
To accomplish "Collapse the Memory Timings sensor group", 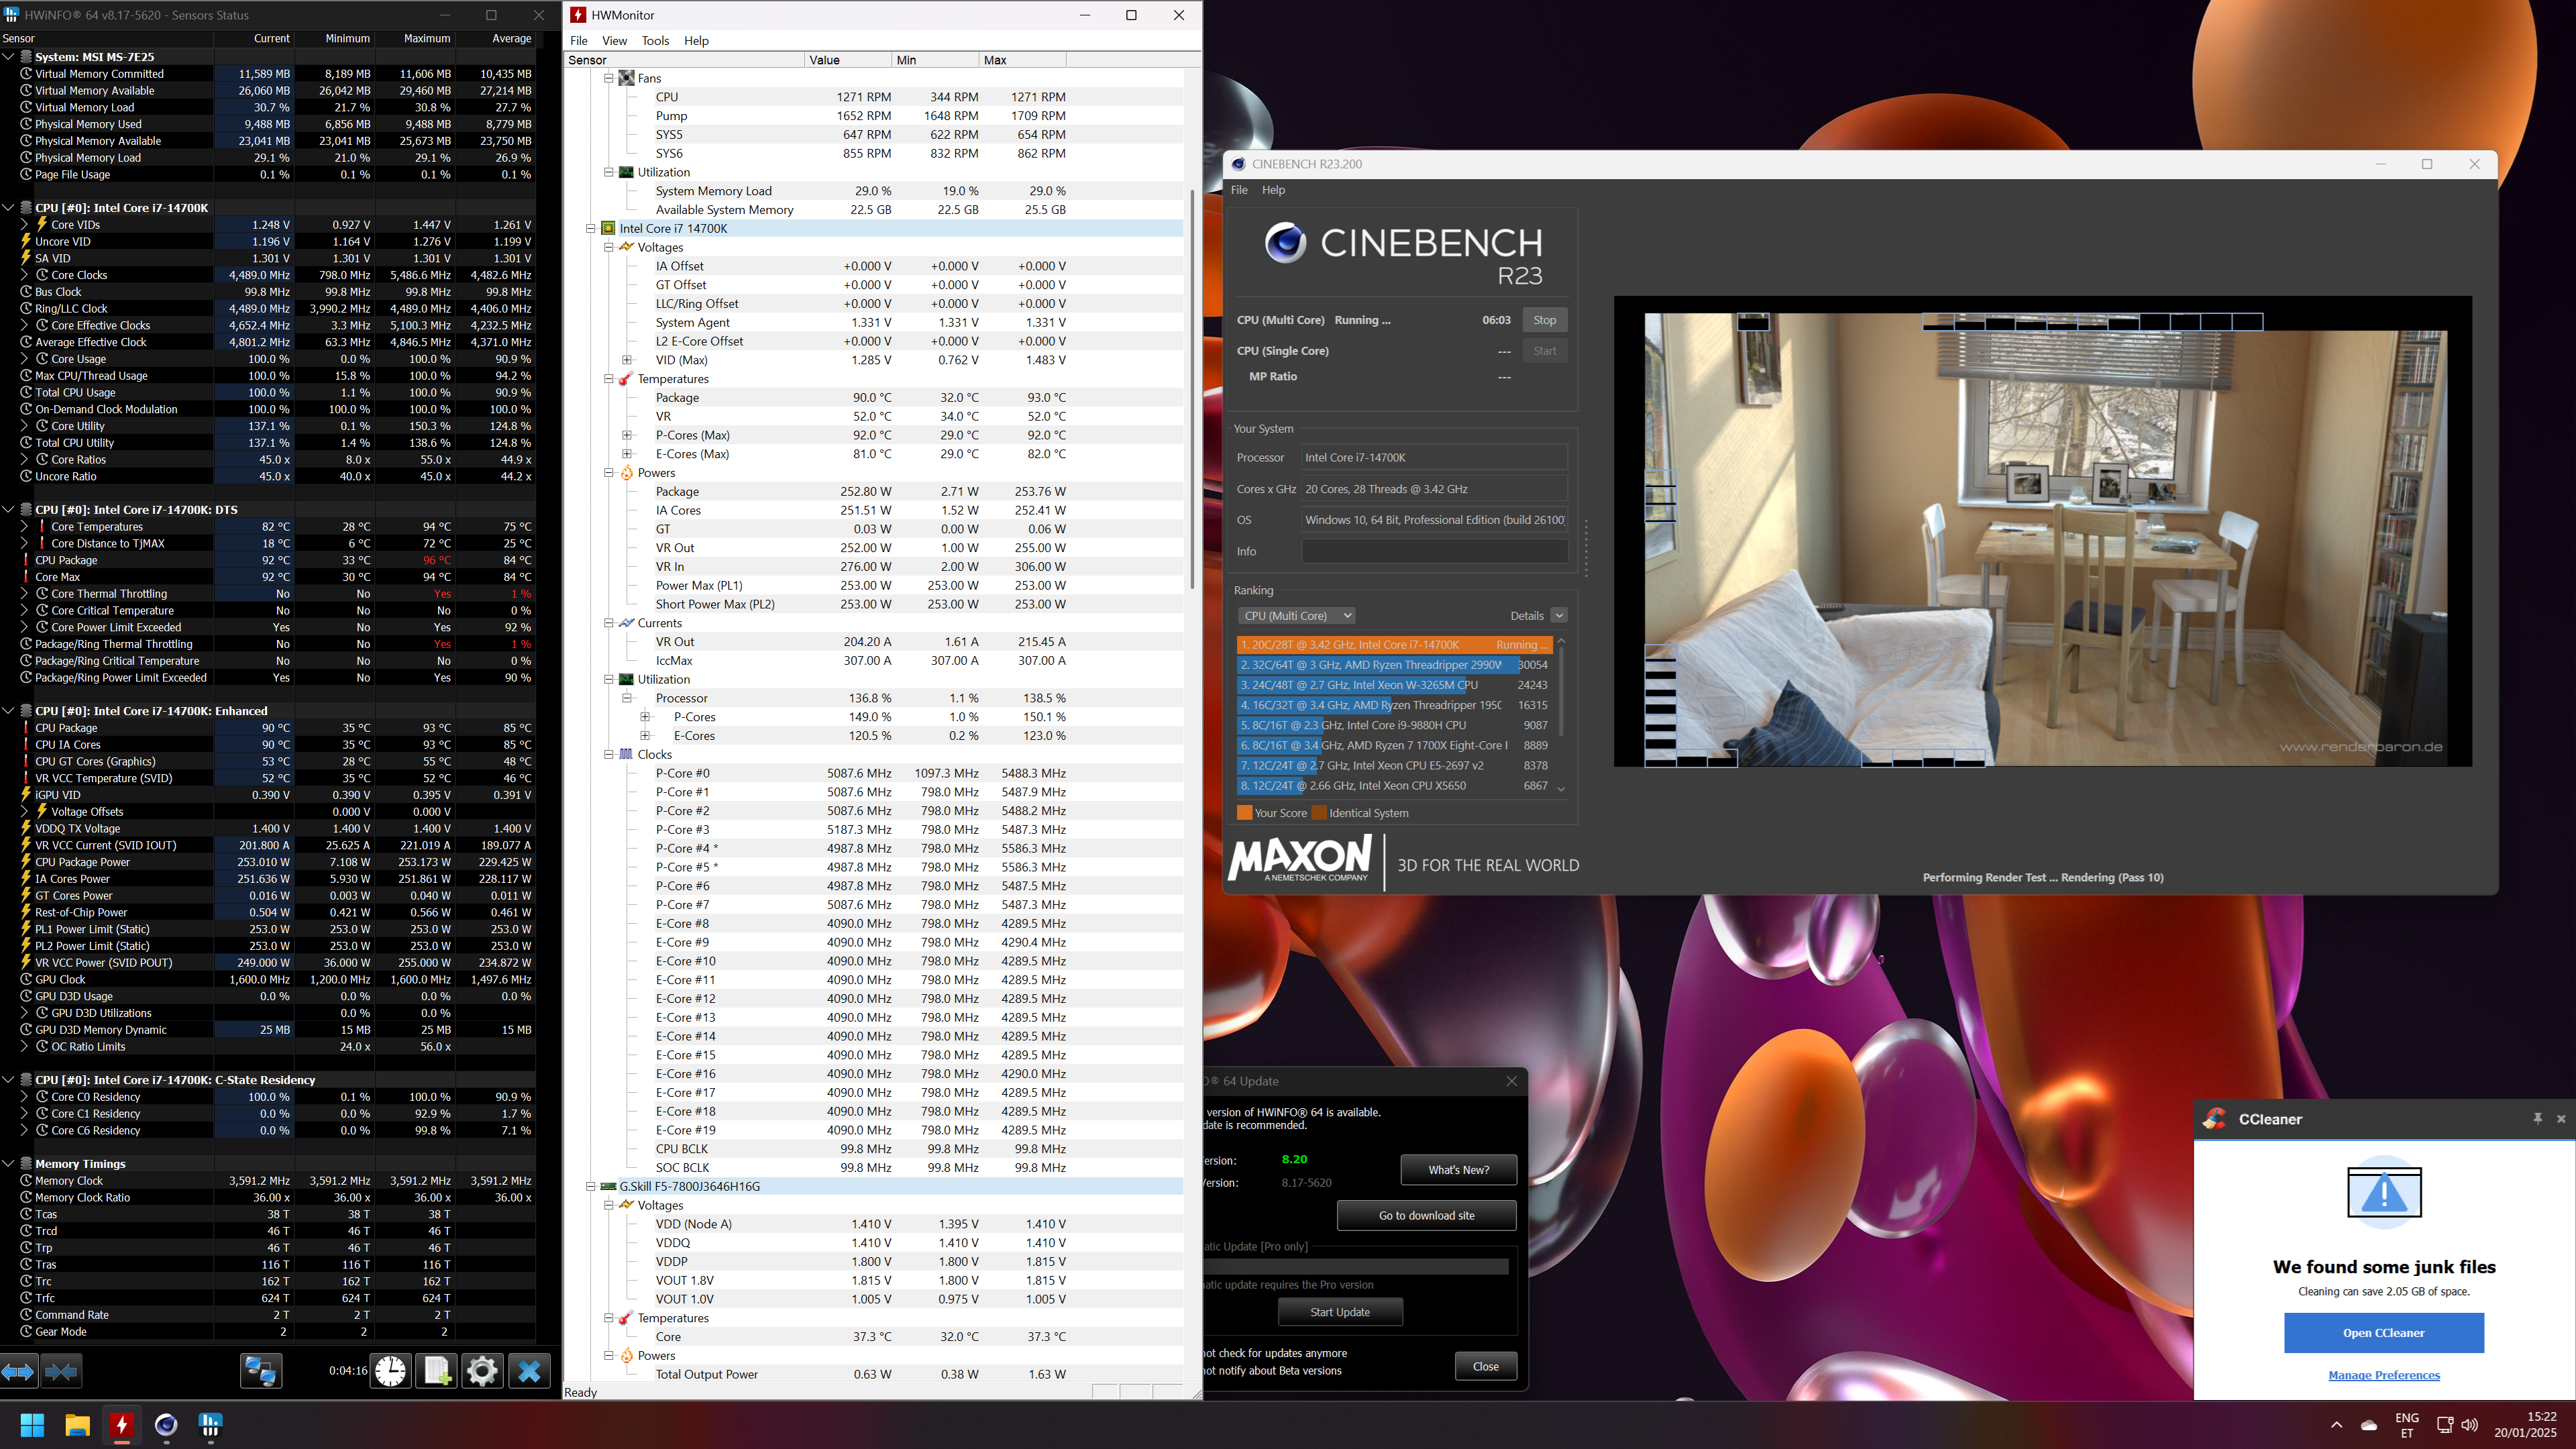I will [9, 1164].
